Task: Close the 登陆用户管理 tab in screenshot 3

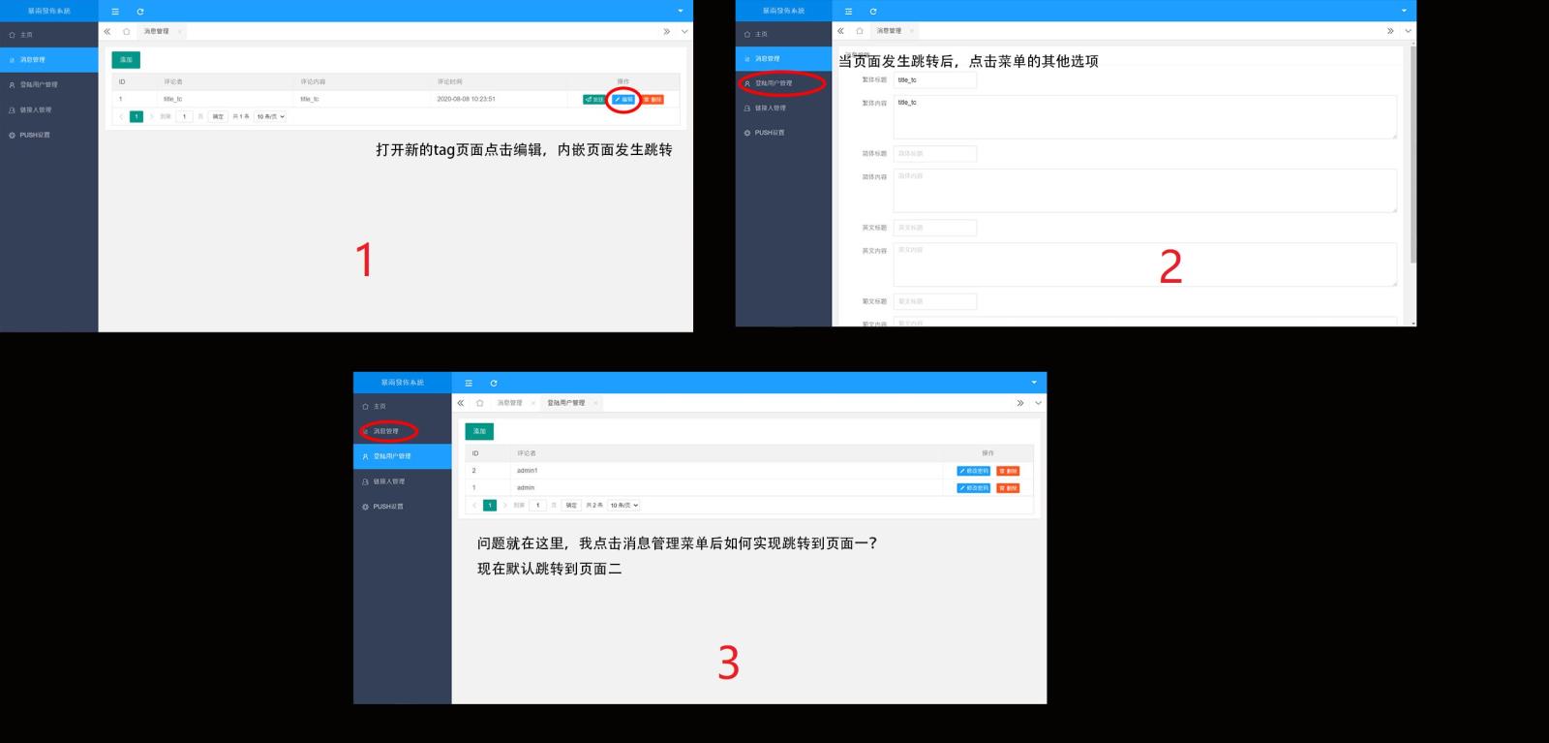Action: point(595,403)
